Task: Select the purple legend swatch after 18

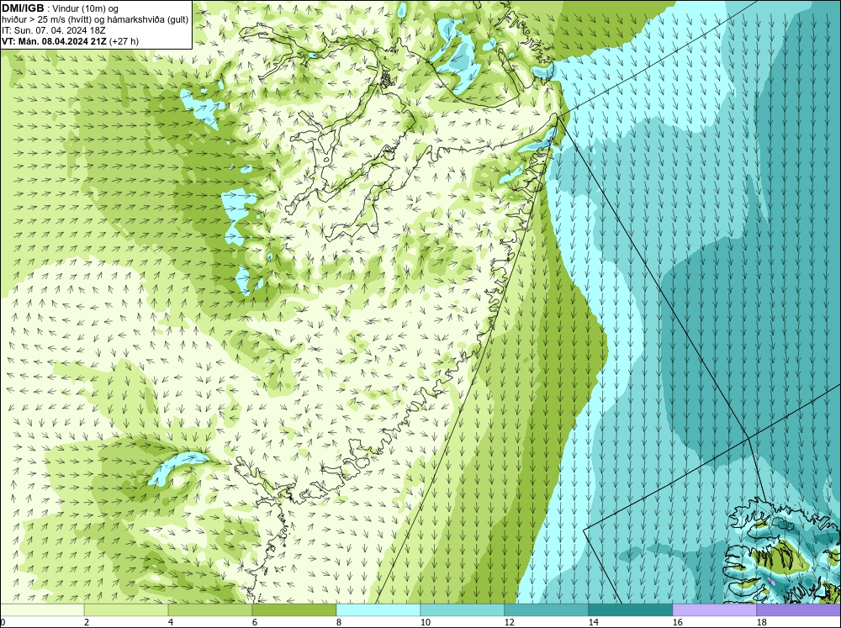Action: pyautogui.click(x=799, y=610)
